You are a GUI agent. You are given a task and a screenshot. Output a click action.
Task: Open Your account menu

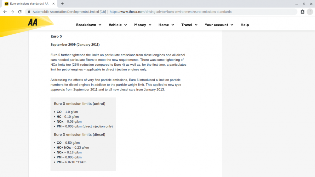[219, 25]
